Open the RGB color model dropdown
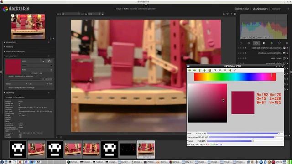292x164 pixels. pos(37,70)
